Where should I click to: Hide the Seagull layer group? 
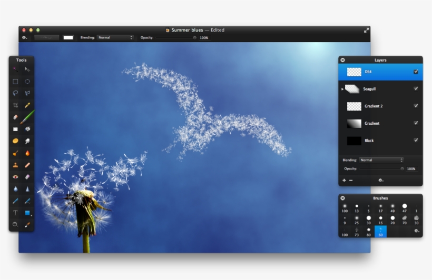tap(416, 88)
